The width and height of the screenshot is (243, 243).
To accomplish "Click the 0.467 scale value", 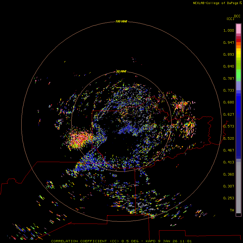I will click(x=229, y=150).
